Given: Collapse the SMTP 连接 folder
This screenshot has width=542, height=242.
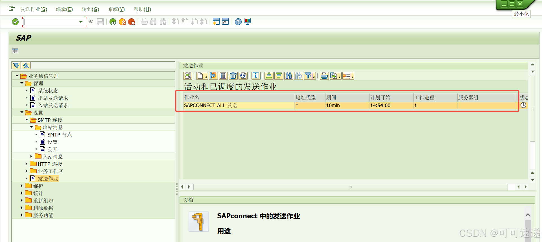Looking at the screenshot, I should 27,120.
